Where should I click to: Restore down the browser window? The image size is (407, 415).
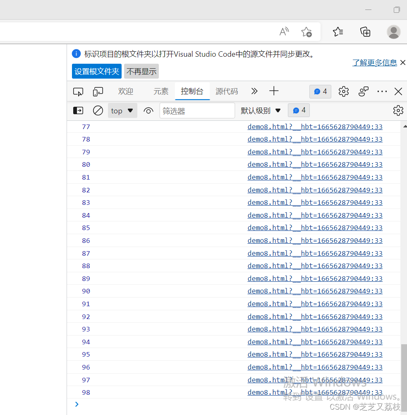[396, 10]
